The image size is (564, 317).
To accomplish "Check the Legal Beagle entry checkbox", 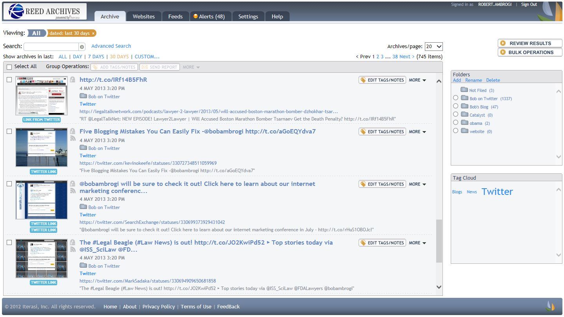I will tap(9, 242).
